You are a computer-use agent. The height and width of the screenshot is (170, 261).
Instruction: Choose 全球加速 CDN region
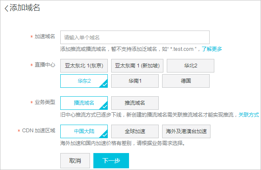tap(135, 131)
